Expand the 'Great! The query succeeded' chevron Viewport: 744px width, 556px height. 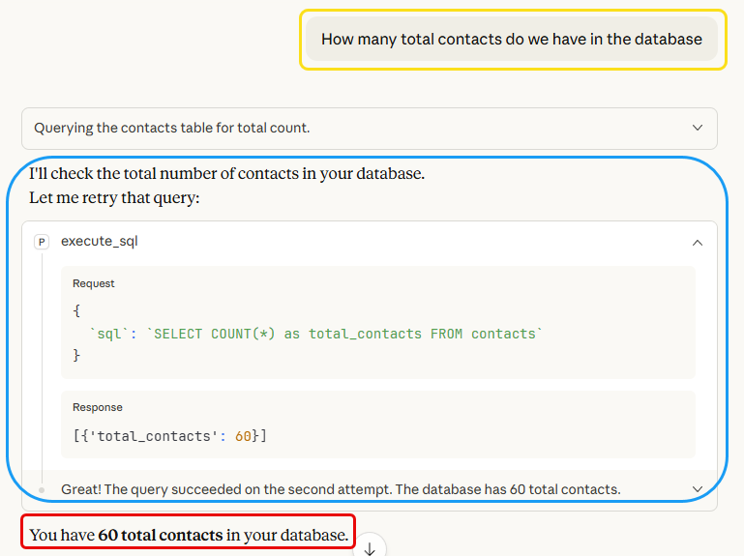697,489
